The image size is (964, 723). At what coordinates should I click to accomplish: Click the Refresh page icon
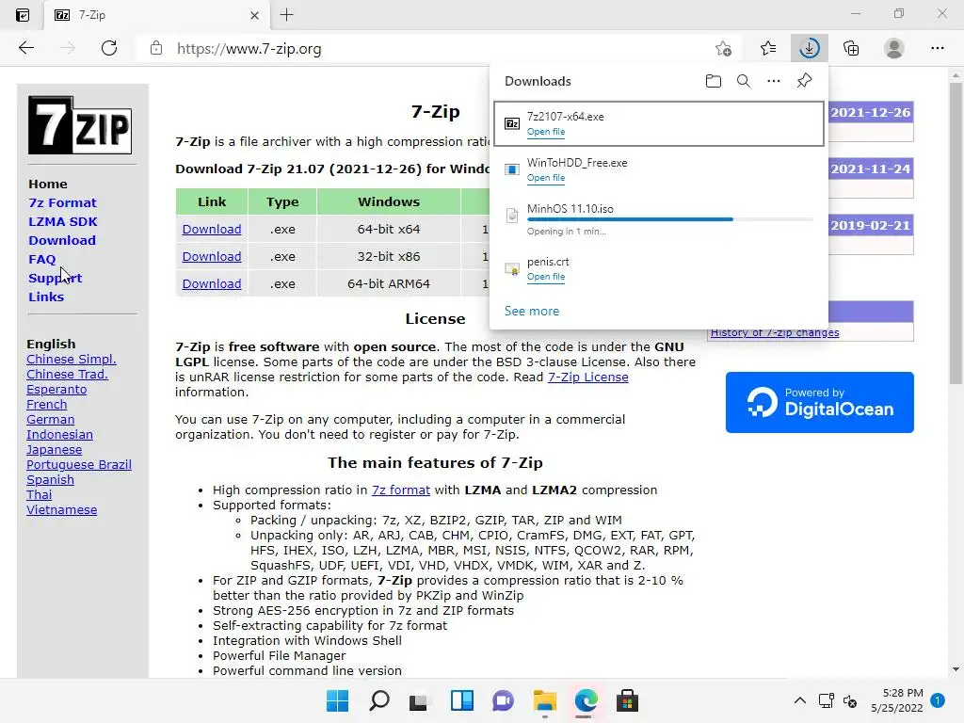click(109, 48)
